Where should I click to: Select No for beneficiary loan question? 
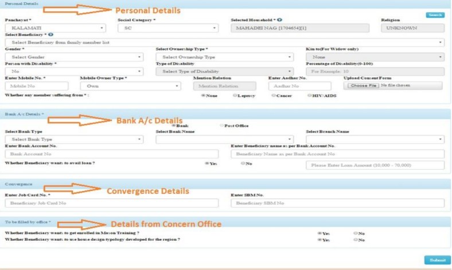click(243, 163)
